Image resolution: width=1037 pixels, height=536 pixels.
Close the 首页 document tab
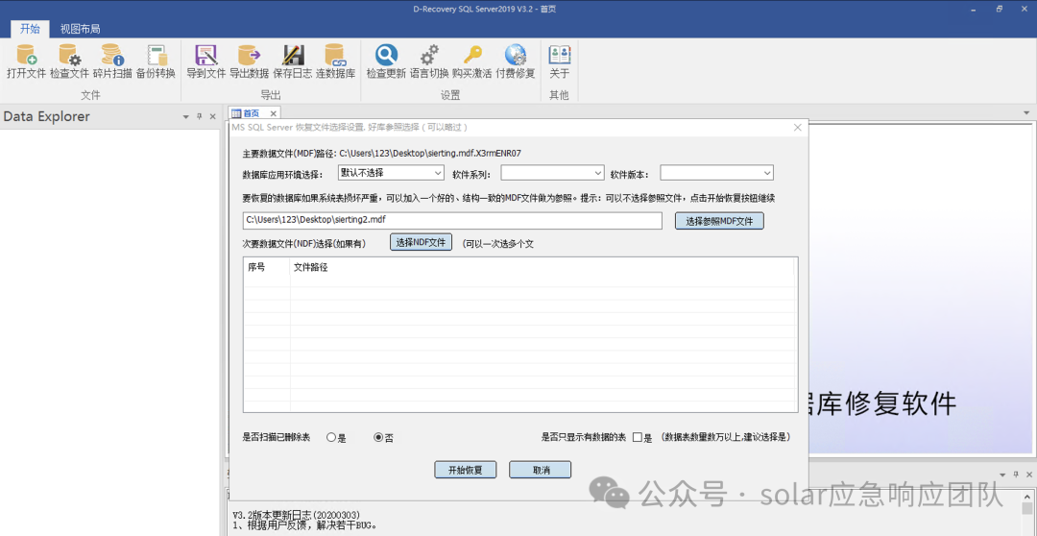pos(273,113)
